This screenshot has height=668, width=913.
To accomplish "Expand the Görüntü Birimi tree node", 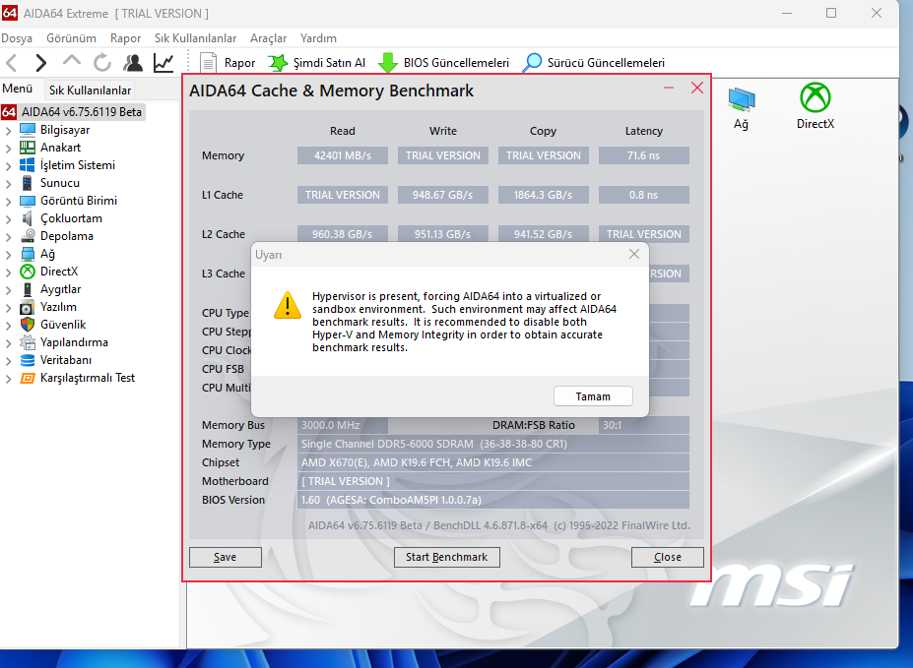I will point(8,202).
